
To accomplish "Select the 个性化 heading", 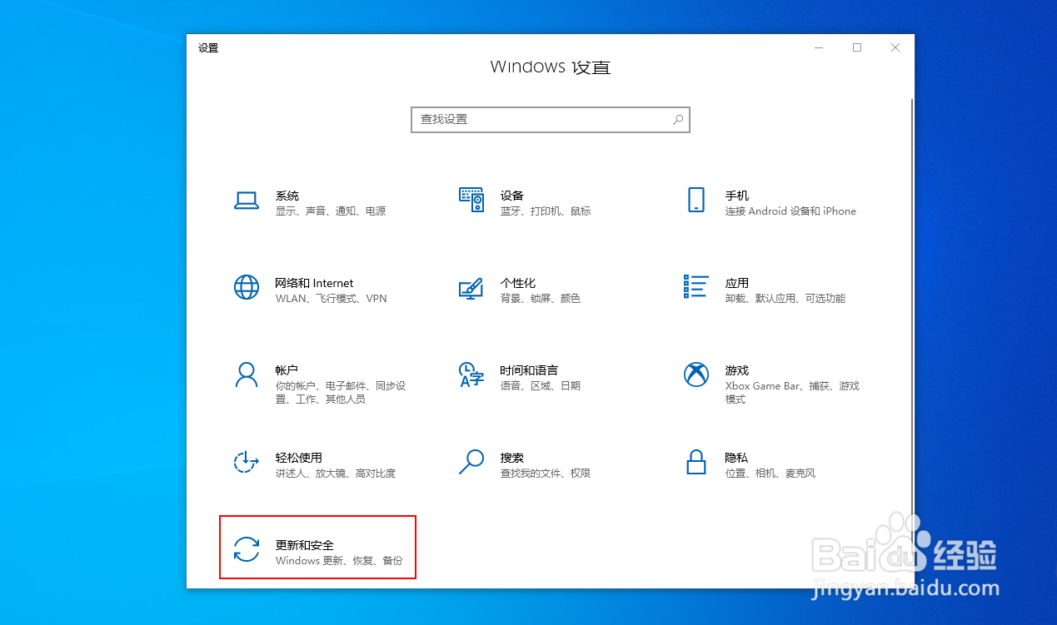I will pyautogui.click(x=518, y=283).
